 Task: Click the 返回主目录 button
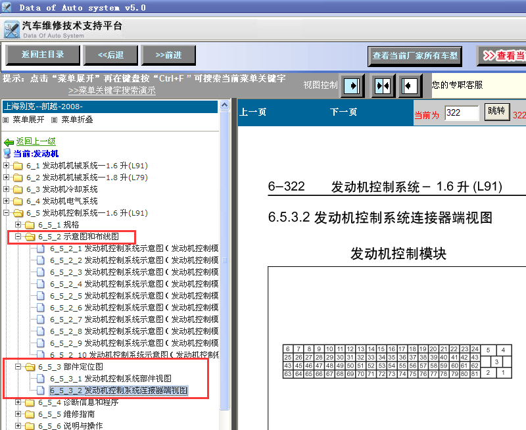[x=43, y=55]
